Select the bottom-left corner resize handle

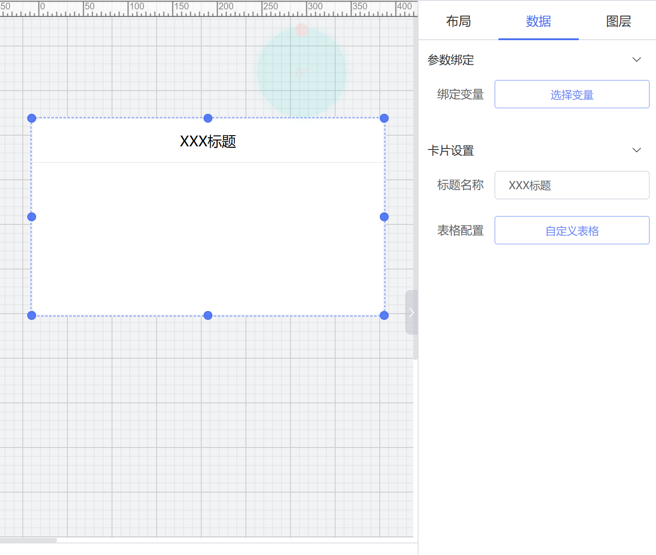click(32, 315)
